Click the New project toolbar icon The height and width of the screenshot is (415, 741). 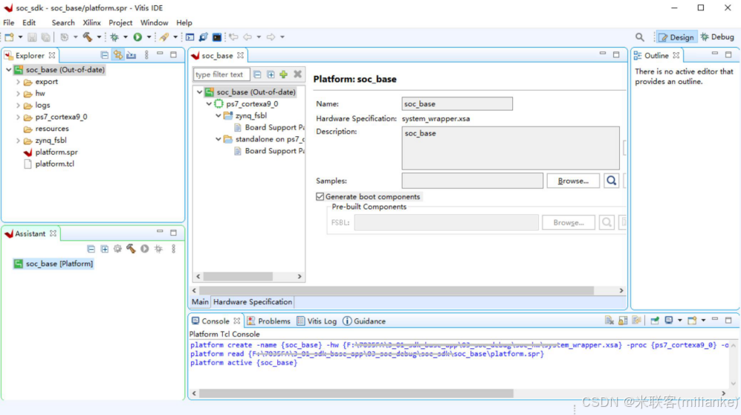pyautogui.click(x=10, y=37)
